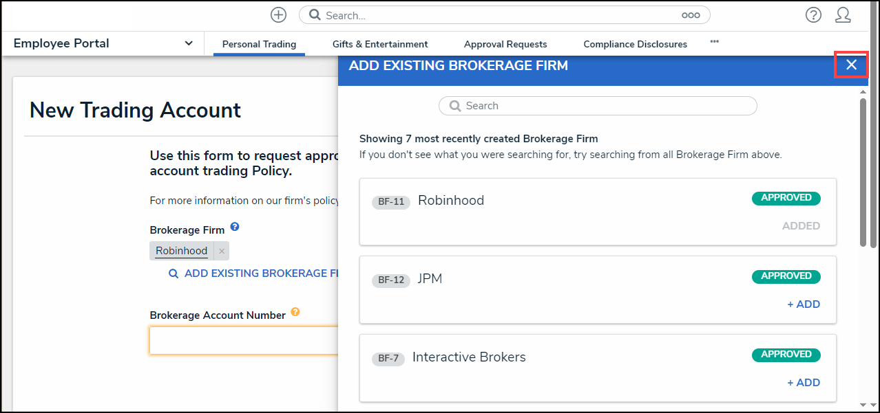Open the Approval Requests tab
880x413 pixels.
(505, 44)
